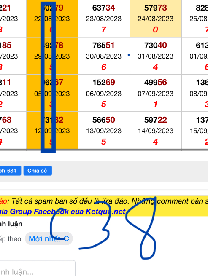Click the sort dropdown chevron arrows

click(x=67, y=238)
